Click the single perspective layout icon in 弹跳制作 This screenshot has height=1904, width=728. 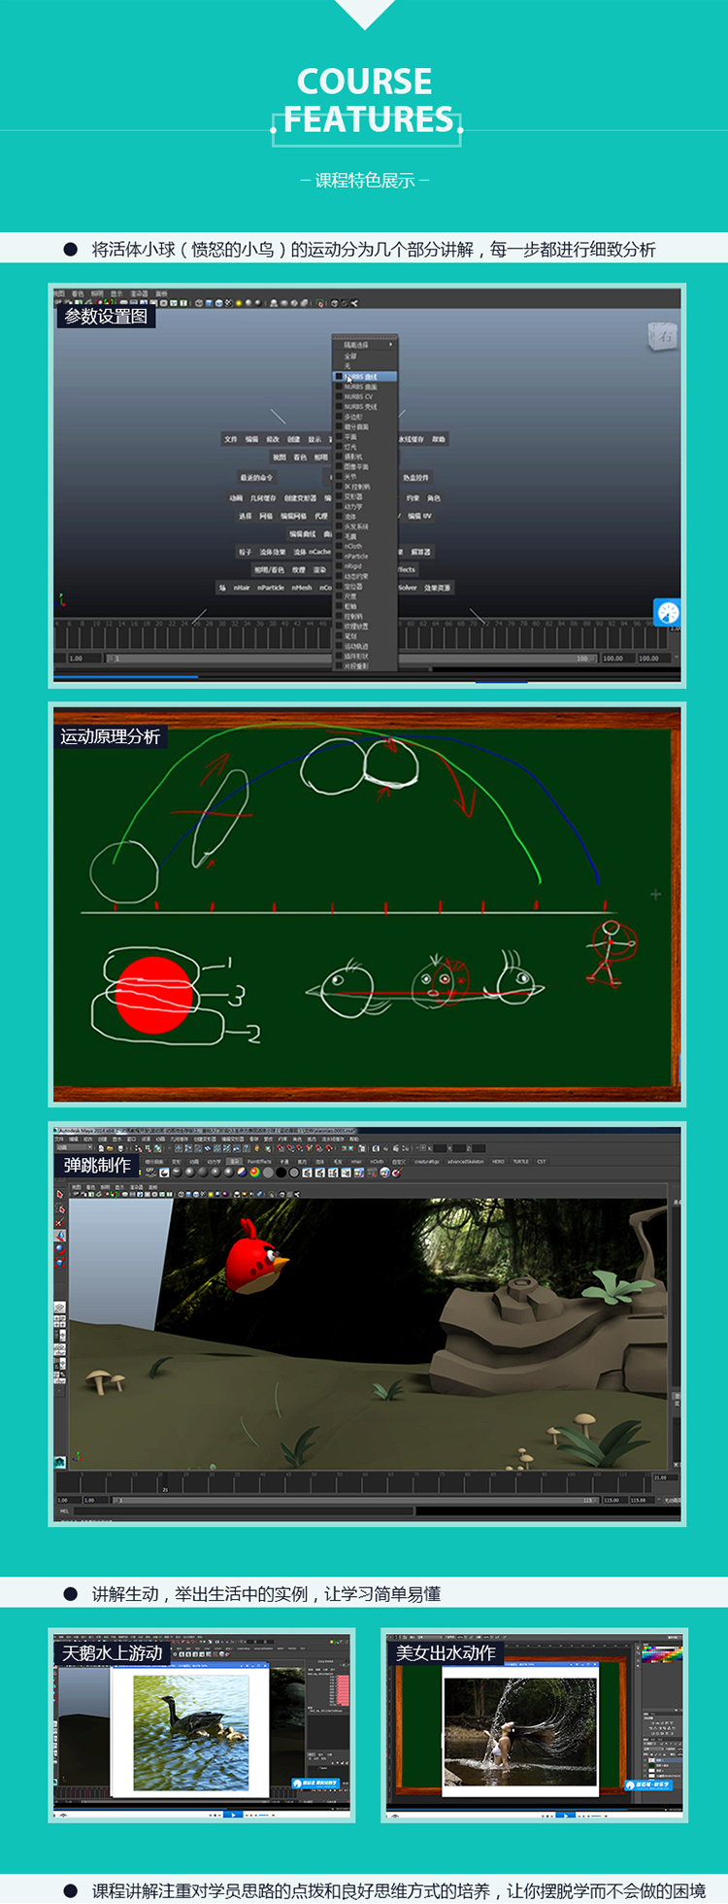tap(59, 1308)
